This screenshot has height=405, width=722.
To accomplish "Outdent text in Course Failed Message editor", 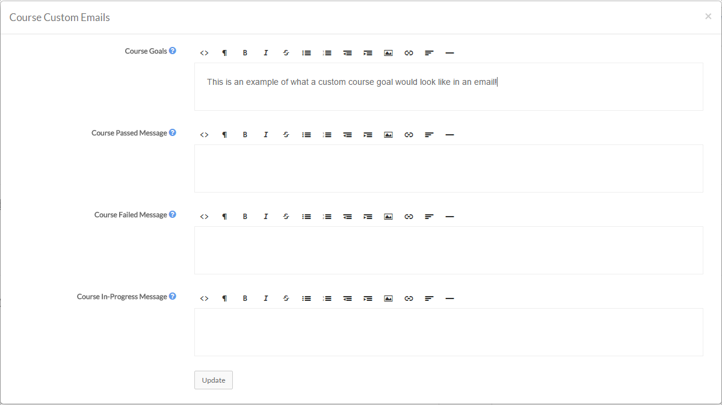I will pyautogui.click(x=347, y=217).
